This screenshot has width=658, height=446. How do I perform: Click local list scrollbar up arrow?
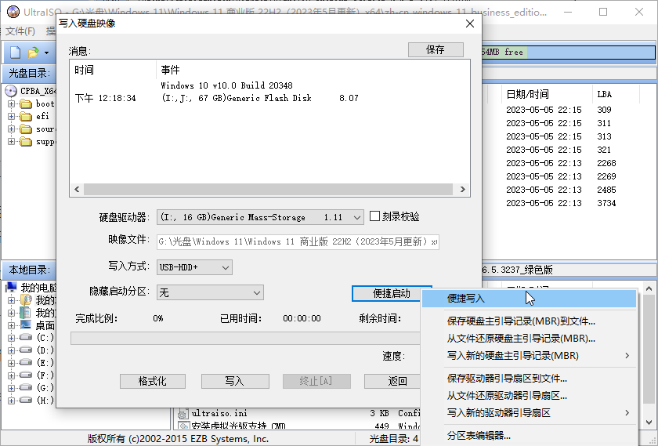649,288
